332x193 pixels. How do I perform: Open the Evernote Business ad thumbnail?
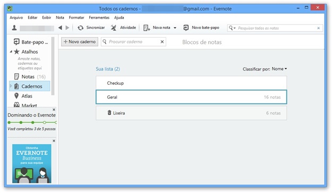click(32, 163)
